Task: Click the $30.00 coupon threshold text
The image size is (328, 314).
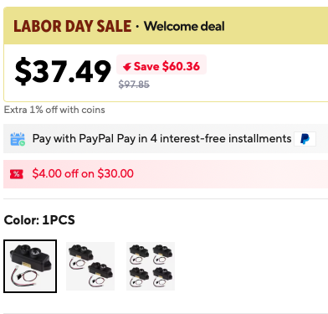Action: point(115,173)
